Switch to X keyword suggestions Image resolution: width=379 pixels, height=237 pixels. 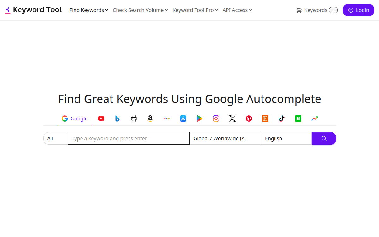click(x=232, y=118)
